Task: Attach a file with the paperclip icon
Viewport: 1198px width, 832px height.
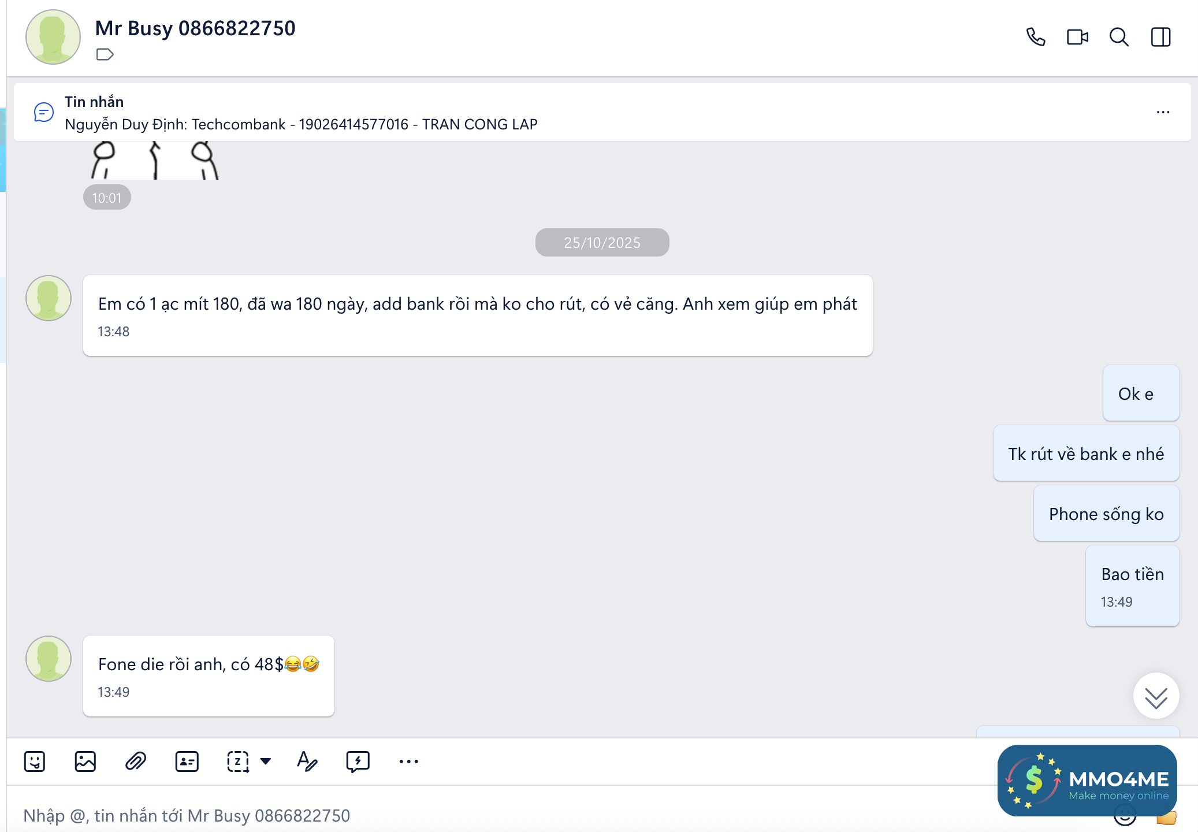Action: pos(136,762)
